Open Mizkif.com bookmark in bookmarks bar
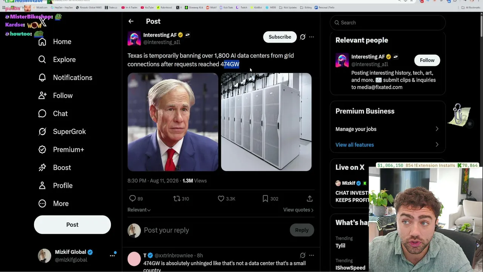This screenshot has width=483, height=272. [40, 8]
